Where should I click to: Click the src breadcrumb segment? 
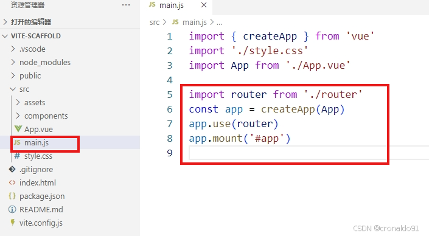pos(155,23)
